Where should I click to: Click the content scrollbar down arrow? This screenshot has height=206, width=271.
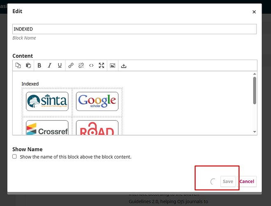tap(254, 131)
